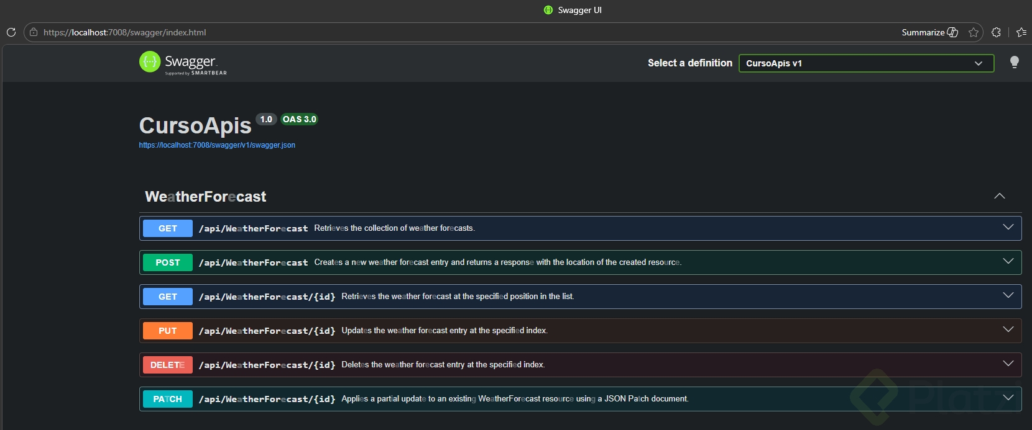Click the PUT method badge
This screenshot has width=1032, height=430.
click(x=168, y=331)
